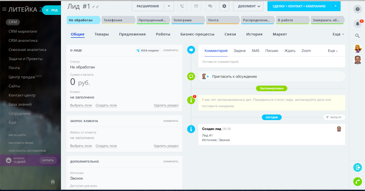This screenshot has width=365, height=191.
Task: Click the phone call icon in the header
Action: tap(182, 6)
